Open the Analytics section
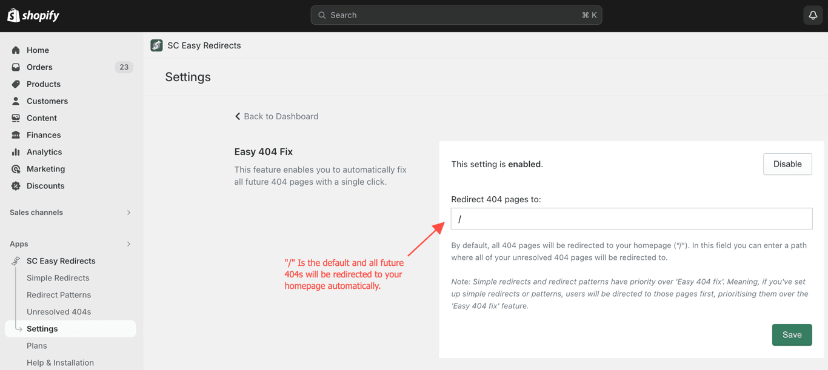Image resolution: width=828 pixels, height=370 pixels. [x=45, y=151]
